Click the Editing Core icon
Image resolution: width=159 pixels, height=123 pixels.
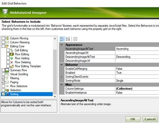pos(7,46)
